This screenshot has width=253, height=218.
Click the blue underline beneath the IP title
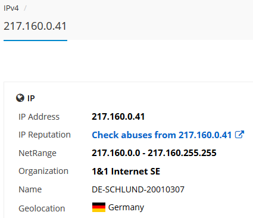(35, 41)
